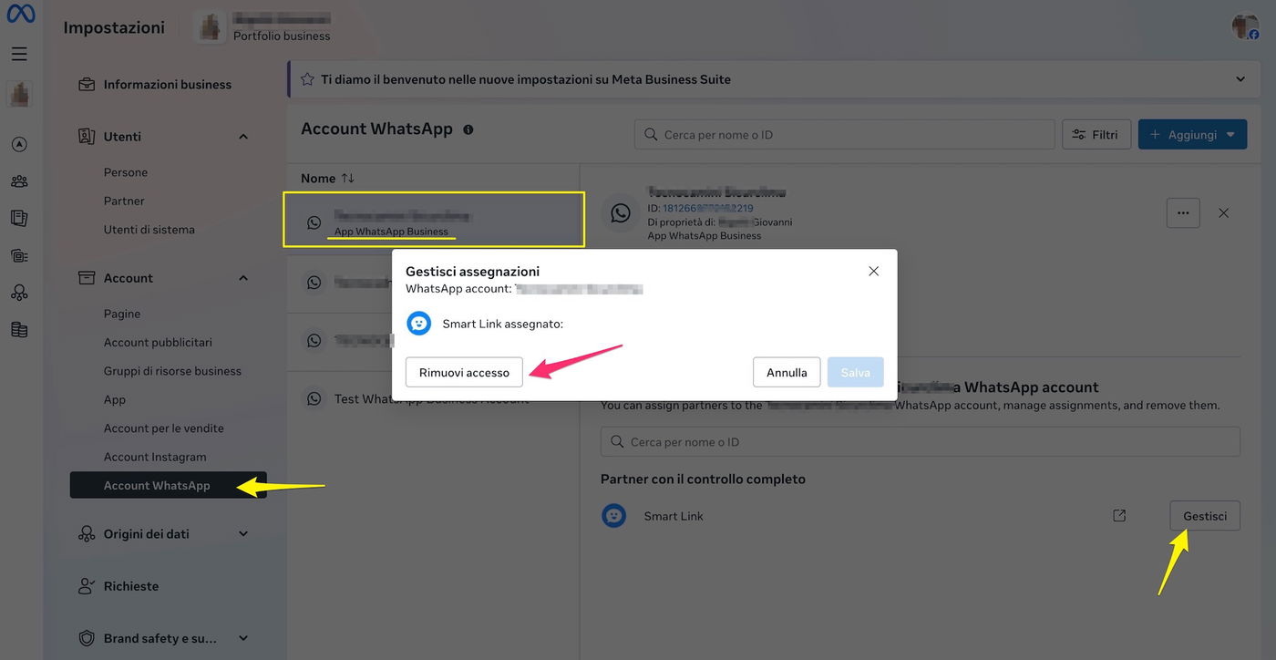Go to Persone under Utenti
Image resolution: width=1276 pixels, height=660 pixels.
coord(126,172)
